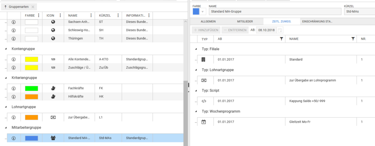Viewport: 375px width, 146px height.
Task: Click banknote icon of Lohnprogramm entry
Action: pyautogui.click(x=203, y=80)
